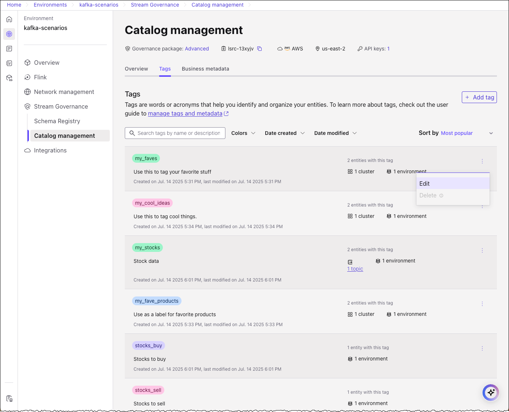Screen dimensions: 509x412
Task: Click the Add tag button
Action: pyautogui.click(x=479, y=97)
